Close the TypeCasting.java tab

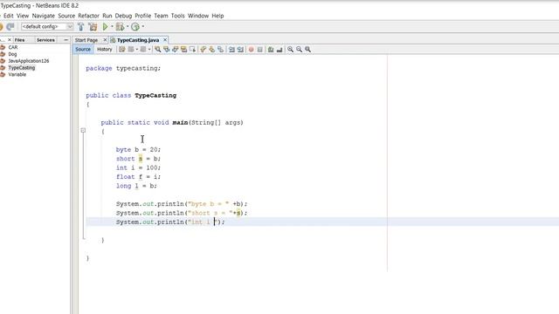tap(165, 40)
